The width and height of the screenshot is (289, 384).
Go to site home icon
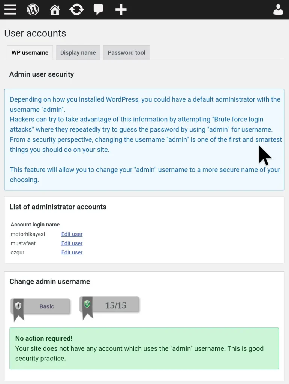[55, 9]
